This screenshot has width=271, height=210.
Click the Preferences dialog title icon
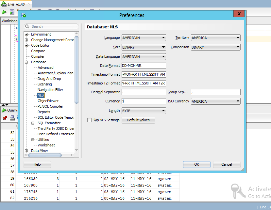coord(24,15)
